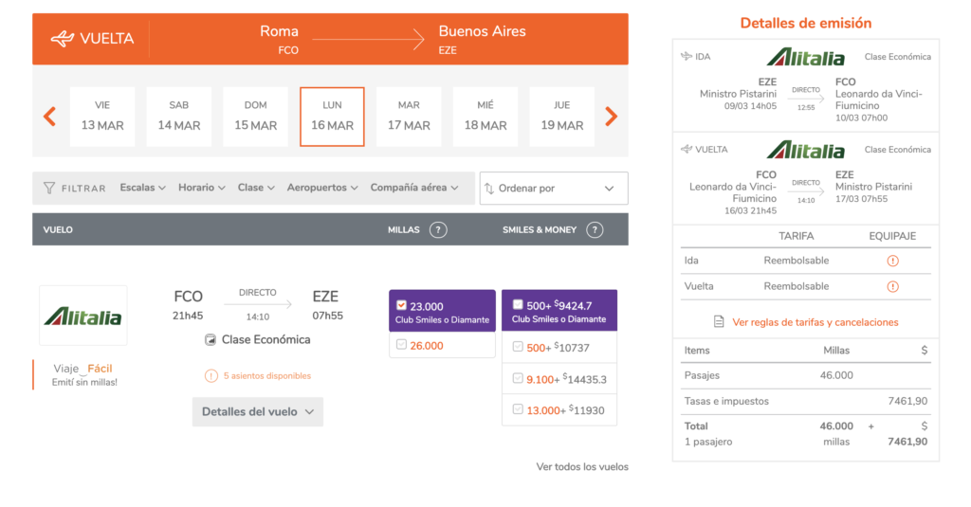
Task: Select the VIE 13 MAR date tab
Action: coord(102,117)
